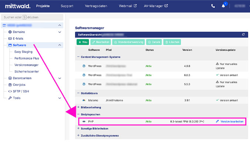250x151 pixels.
Task: Expand the Bildbearbeitung group
Action: click(x=78, y=107)
